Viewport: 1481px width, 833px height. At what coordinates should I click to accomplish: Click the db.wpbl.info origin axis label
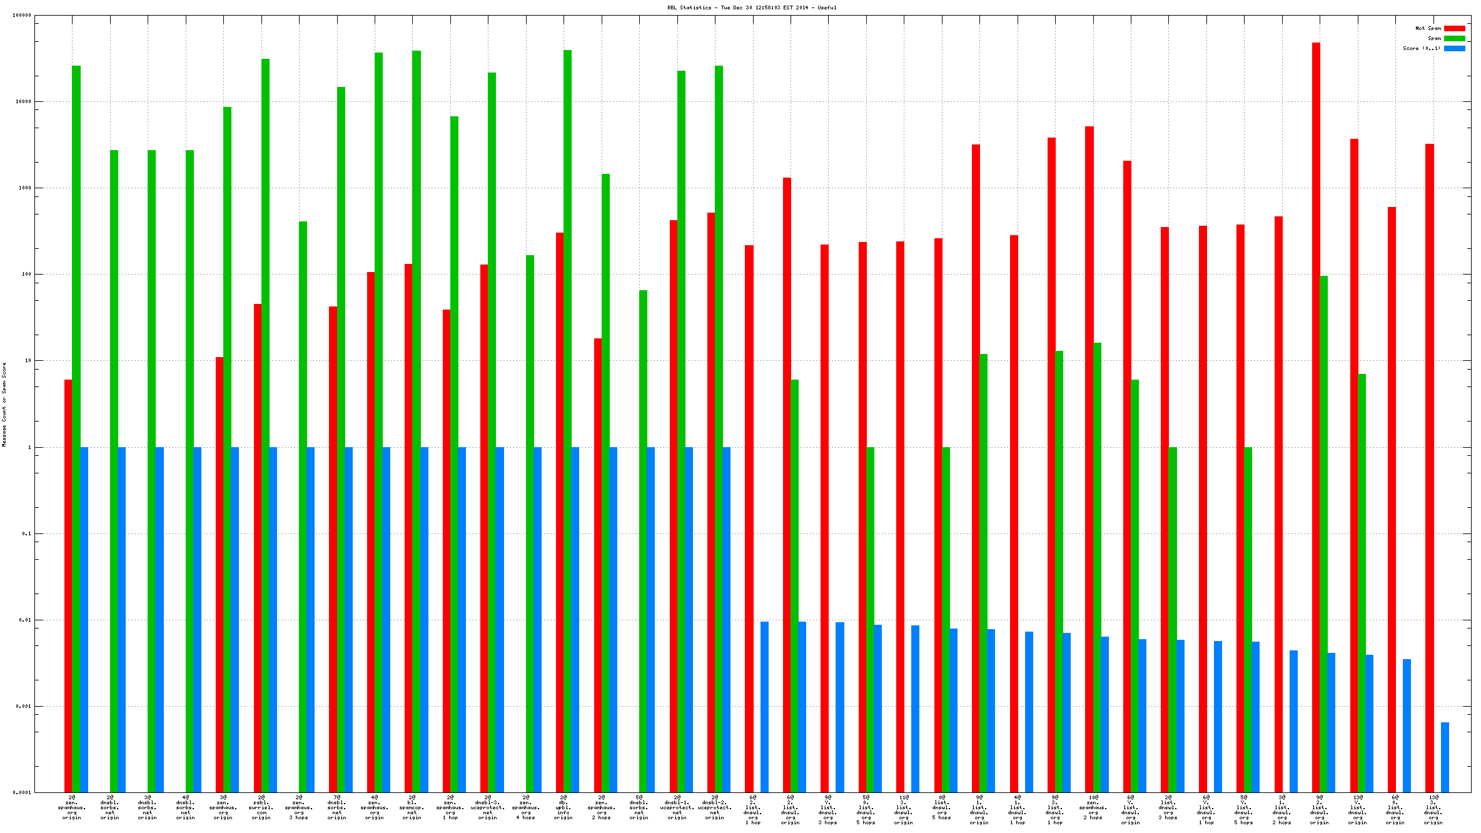pyautogui.click(x=564, y=807)
